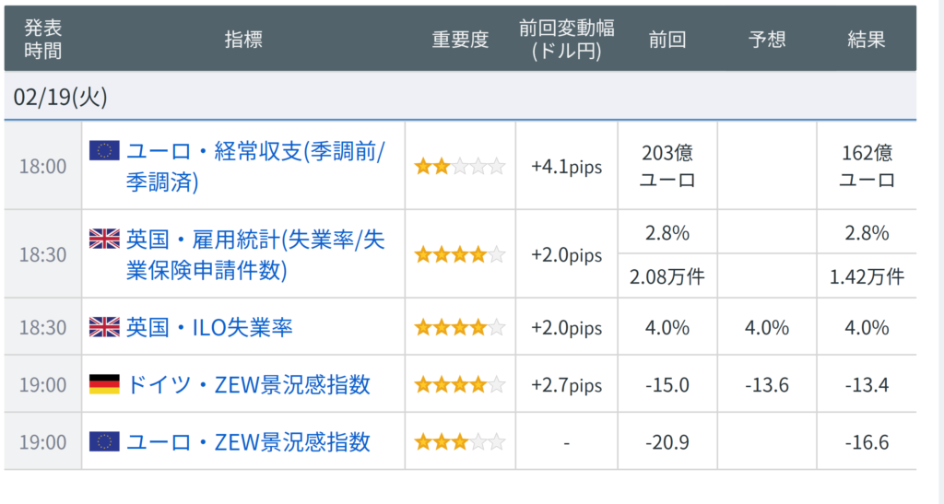Click the four-star rating for ドイツ・ZEW景況感指数
Image resolution: width=944 pixels, height=504 pixels.
click(460, 385)
